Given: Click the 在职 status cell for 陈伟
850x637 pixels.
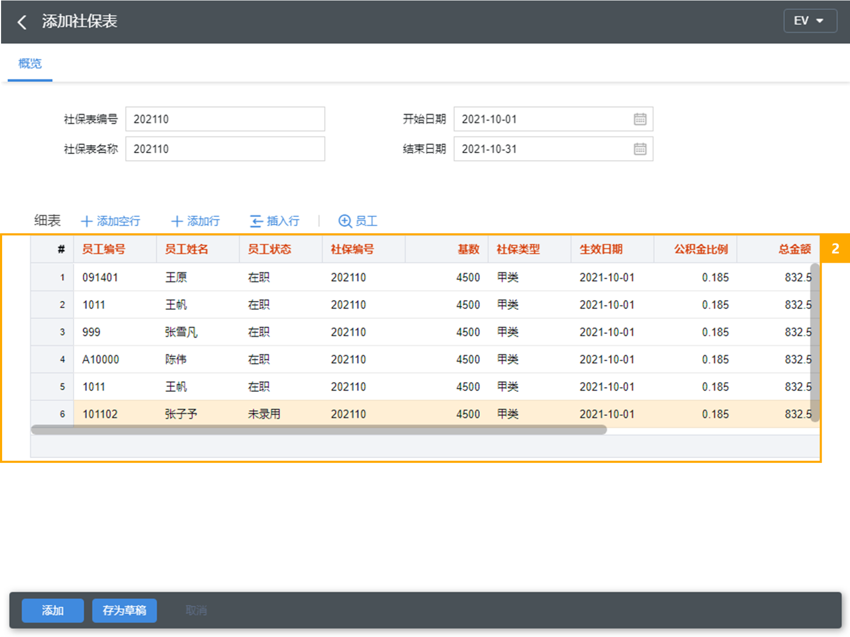Looking at the screenshot, I should click(280, 359).
